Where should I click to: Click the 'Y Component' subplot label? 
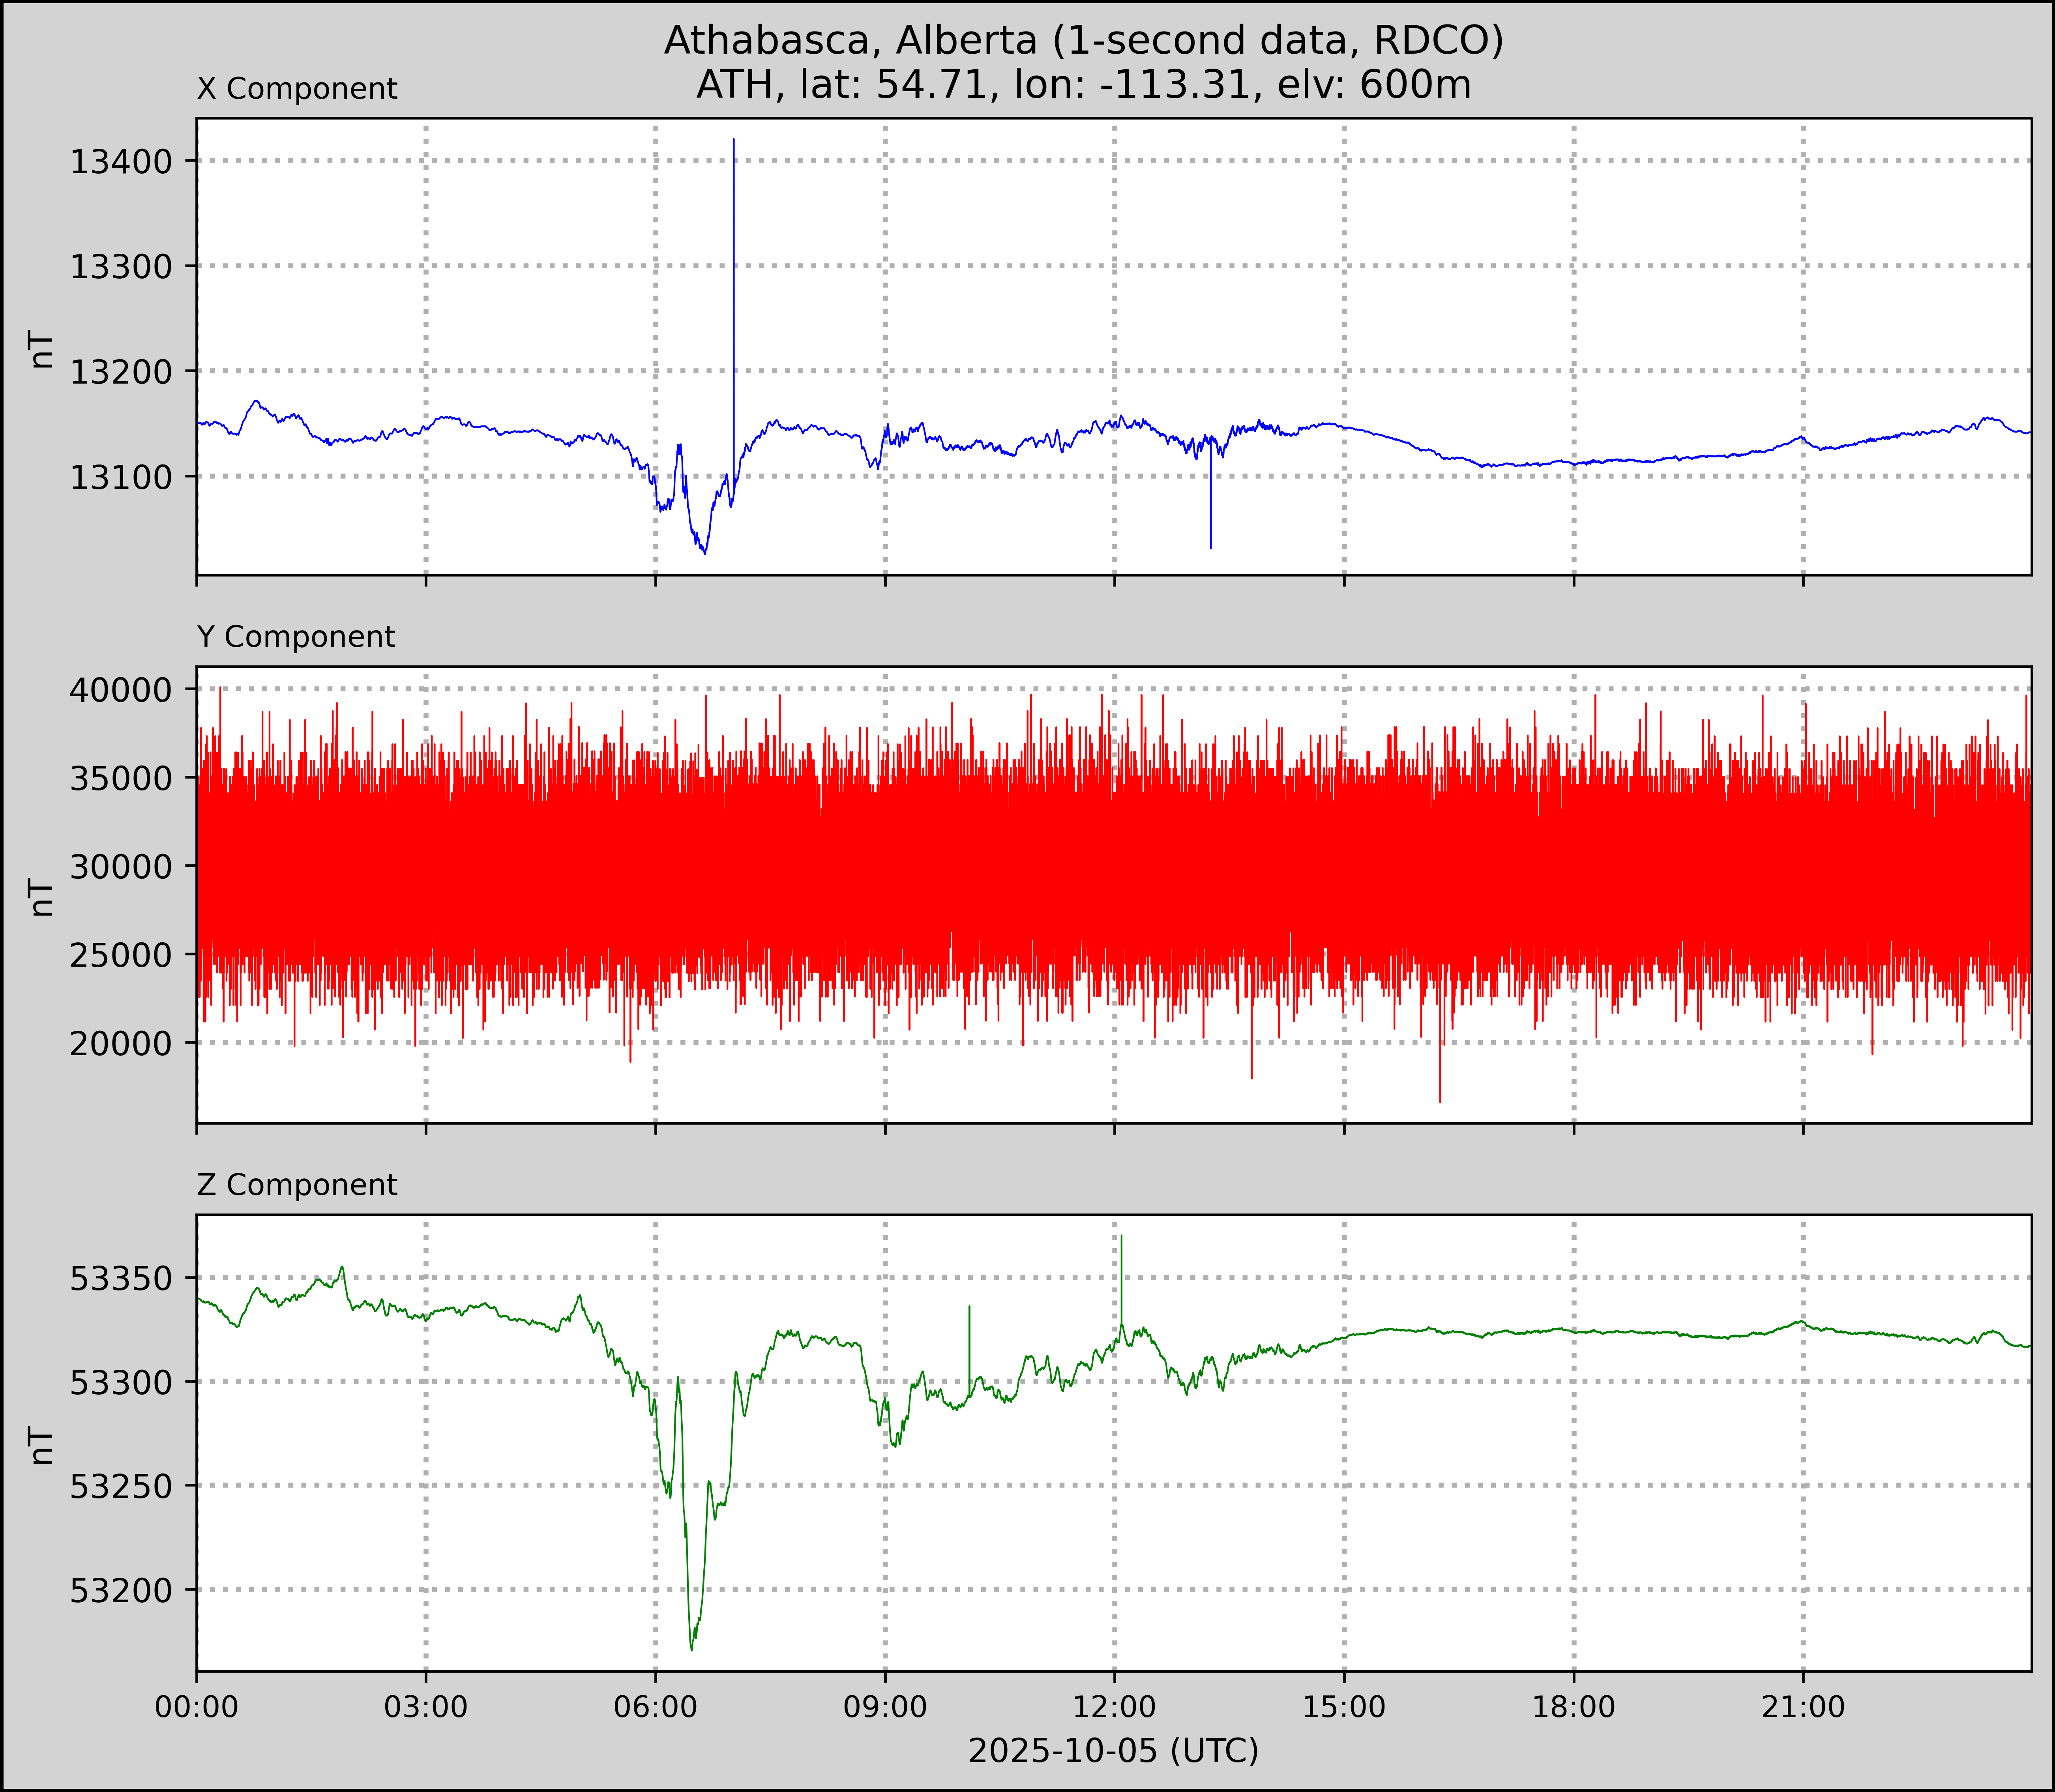click(x=296, y=637)
